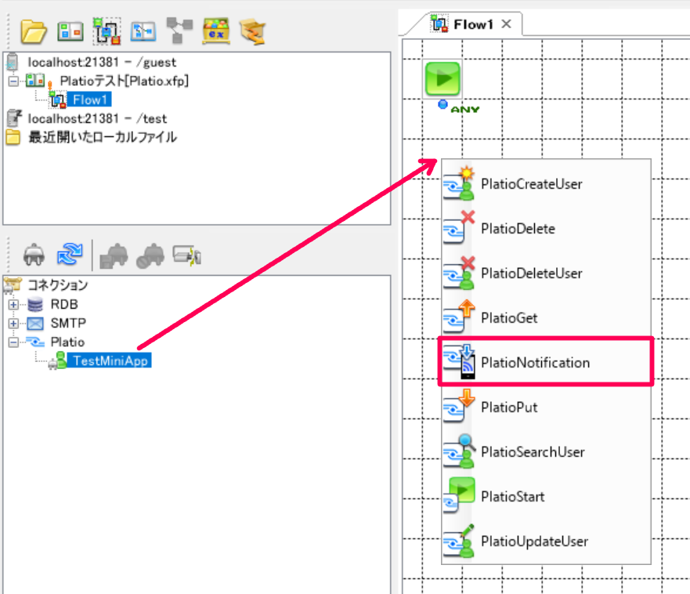Click the green Start component on canvas
The height and width of the screenshot is (594, 690).
pos(443,79)
